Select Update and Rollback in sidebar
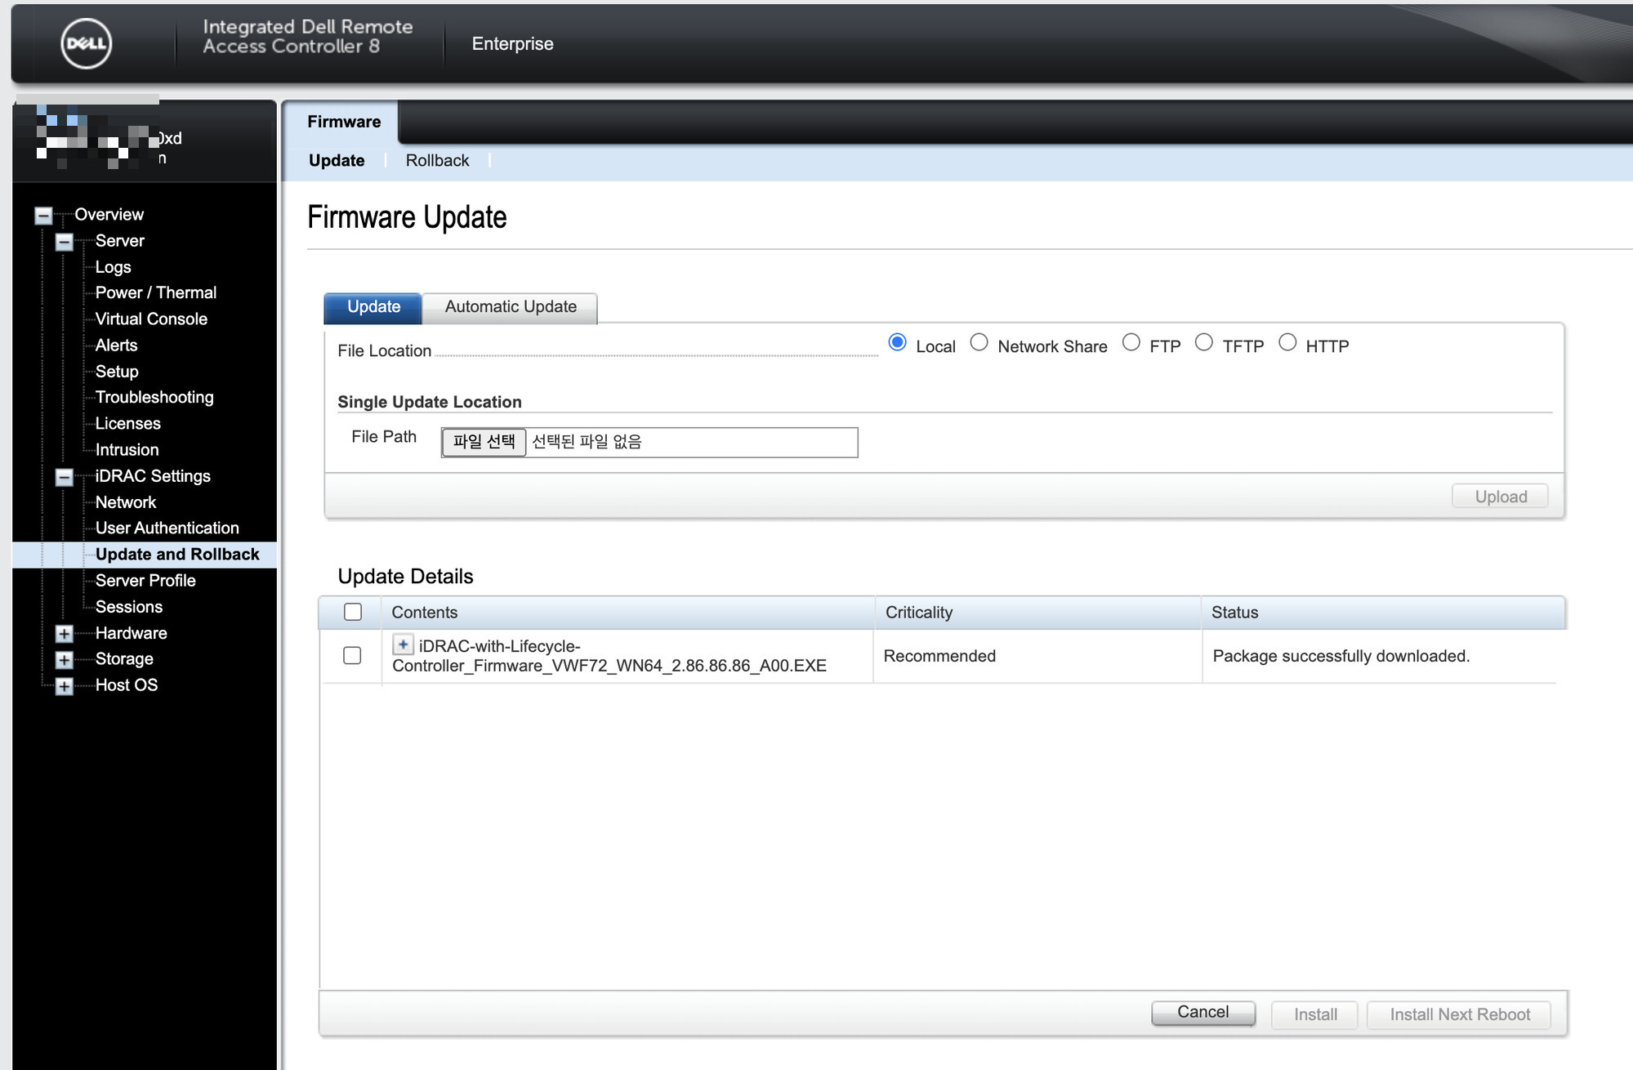1633x1070 pixels. pyautogui.click(x=177, y=555)
